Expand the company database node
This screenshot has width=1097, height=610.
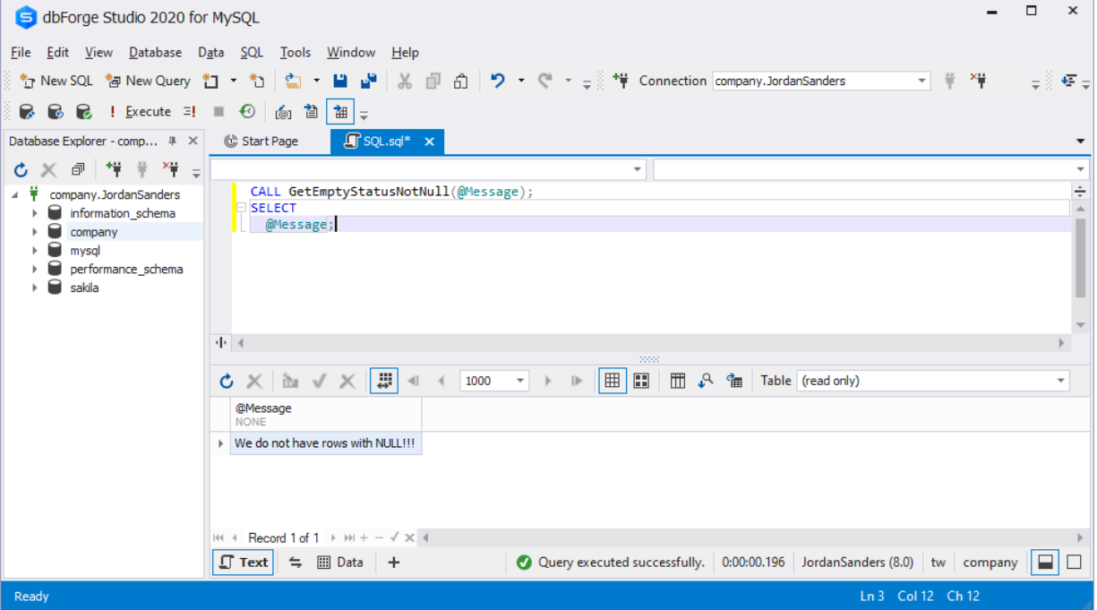point(35,232)
